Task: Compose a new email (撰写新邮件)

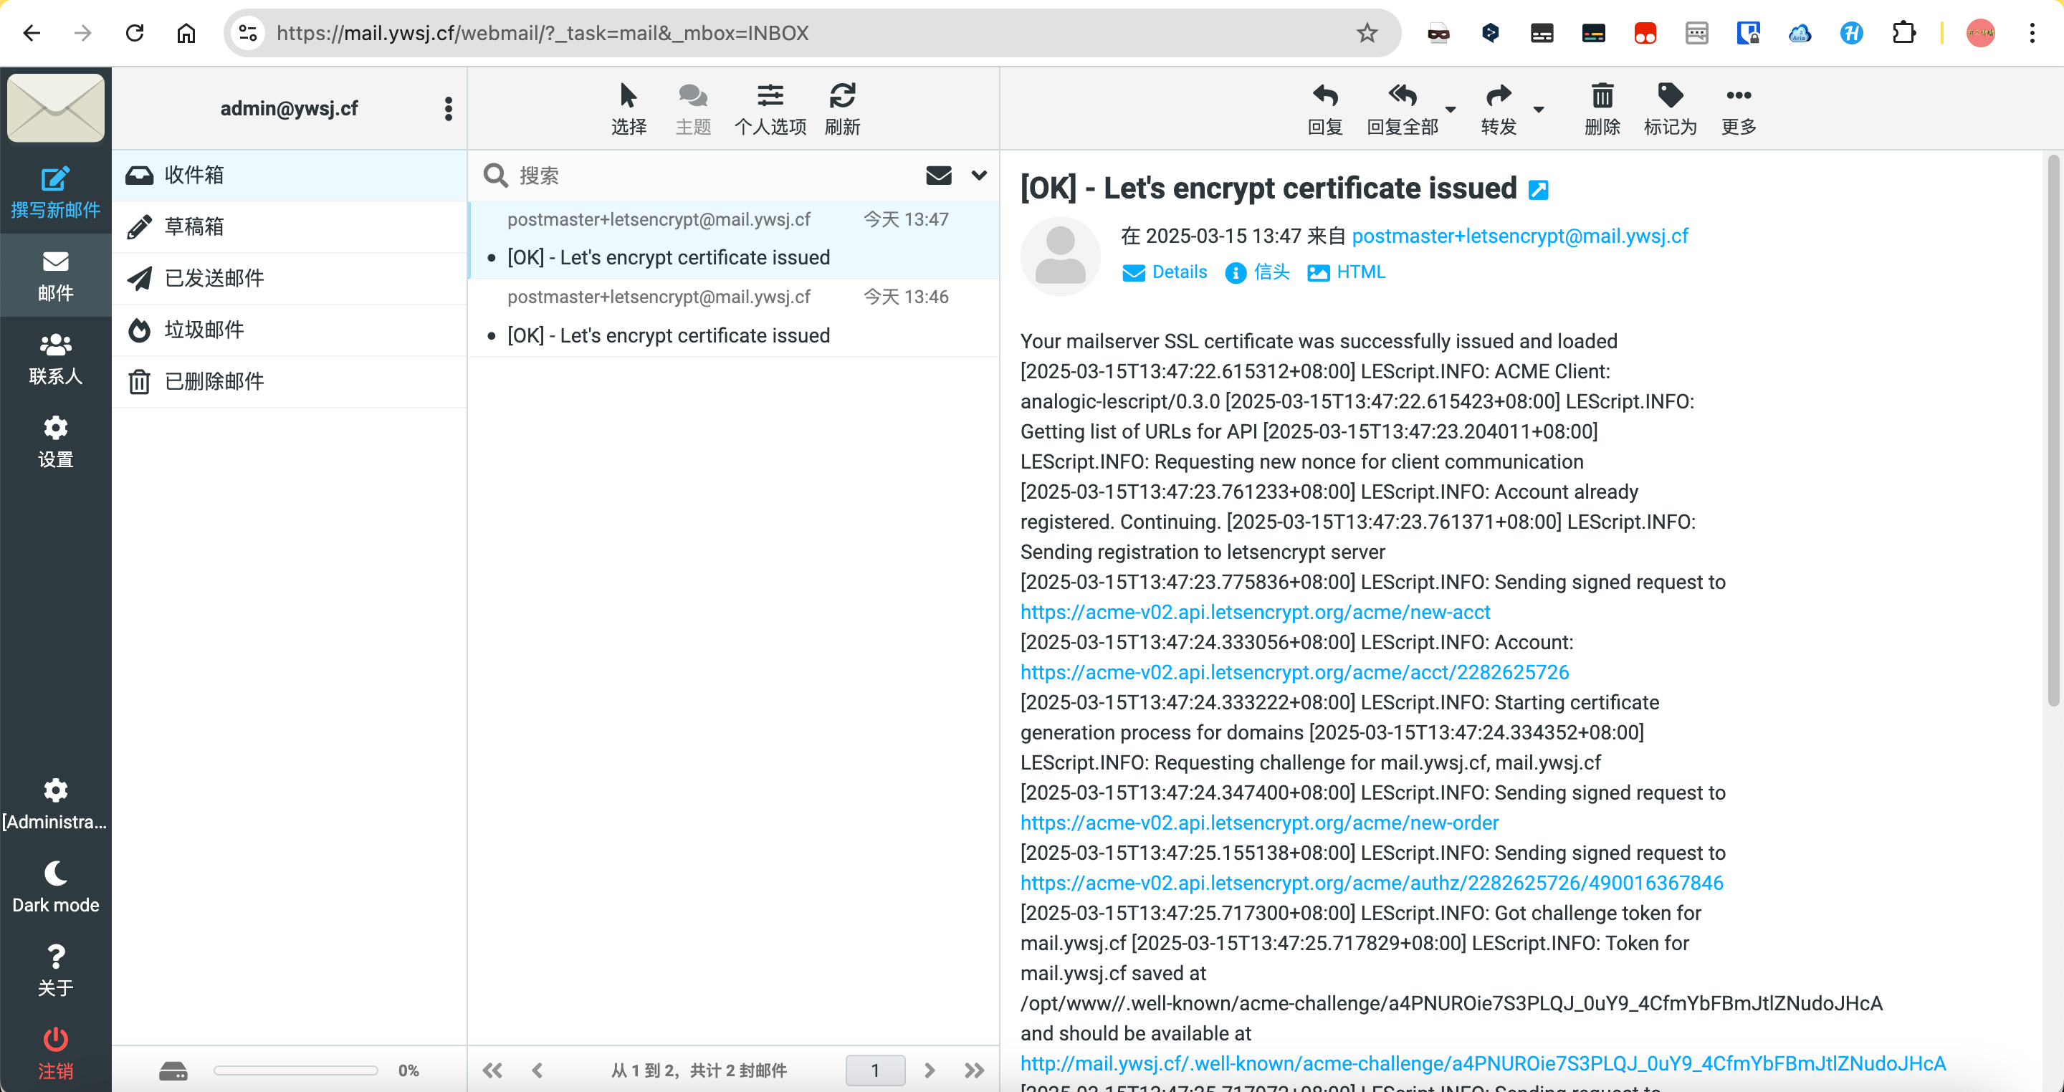Action: click(x=55, y=192)
